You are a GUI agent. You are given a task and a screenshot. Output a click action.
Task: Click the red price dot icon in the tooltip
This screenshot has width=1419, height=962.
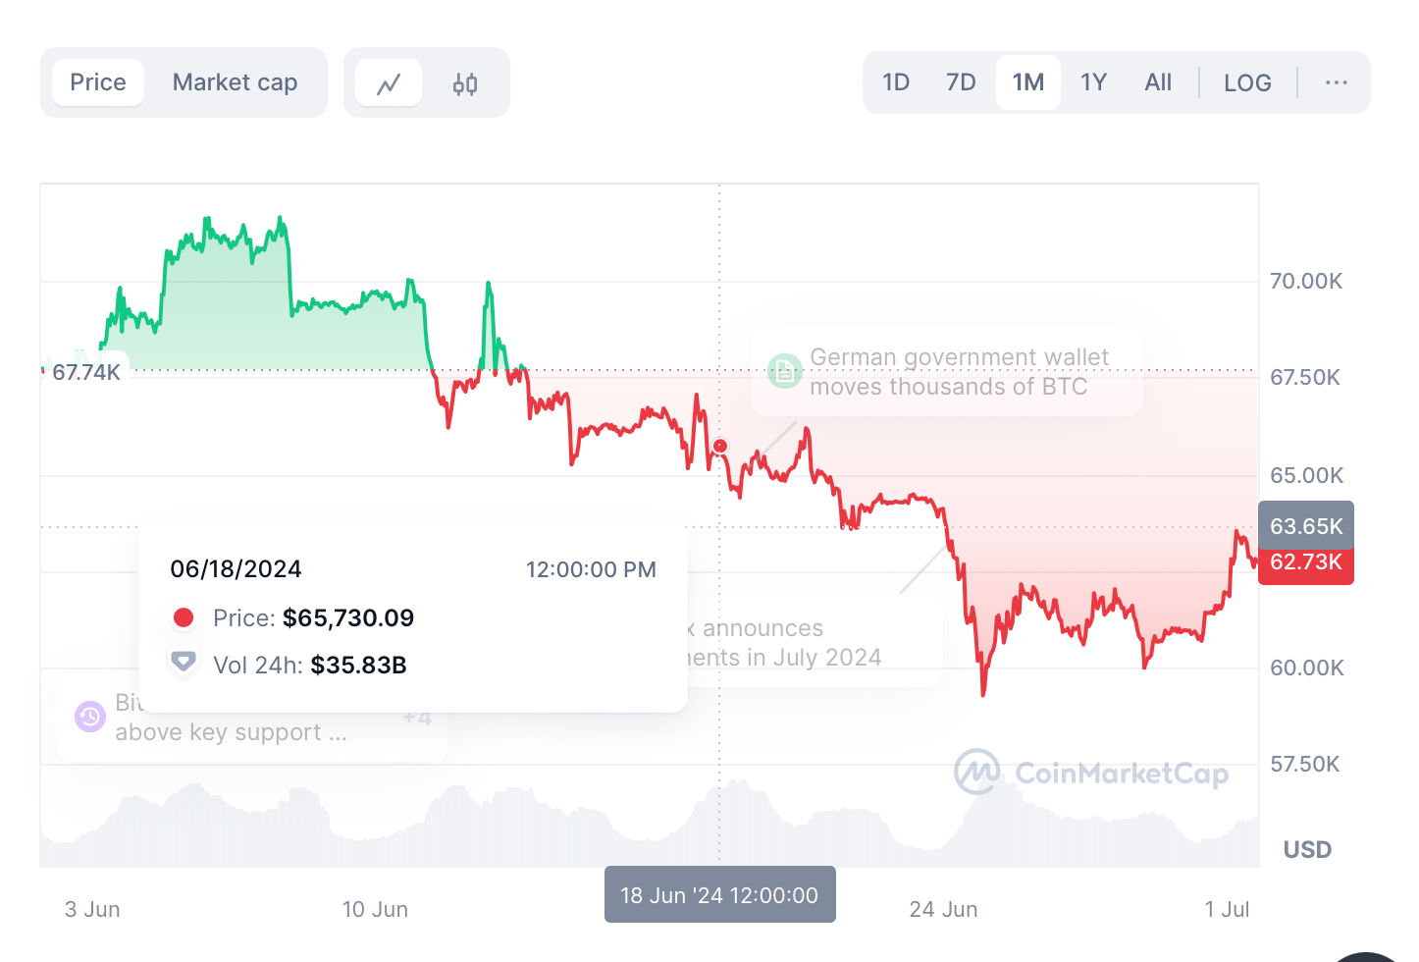tap(184, 616)
